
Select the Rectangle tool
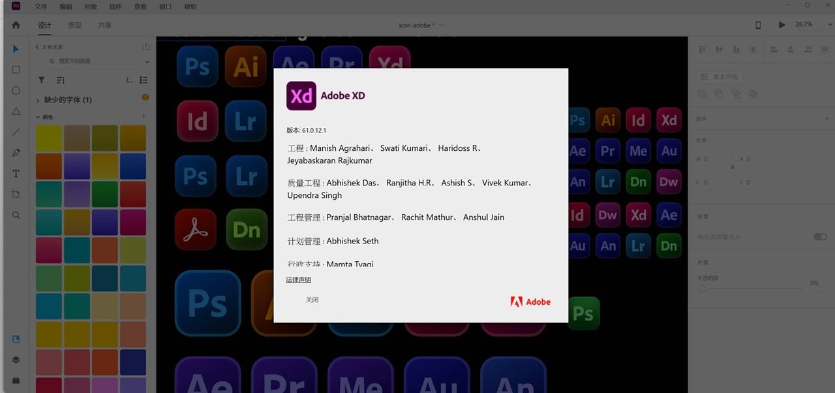pos(16,70)
